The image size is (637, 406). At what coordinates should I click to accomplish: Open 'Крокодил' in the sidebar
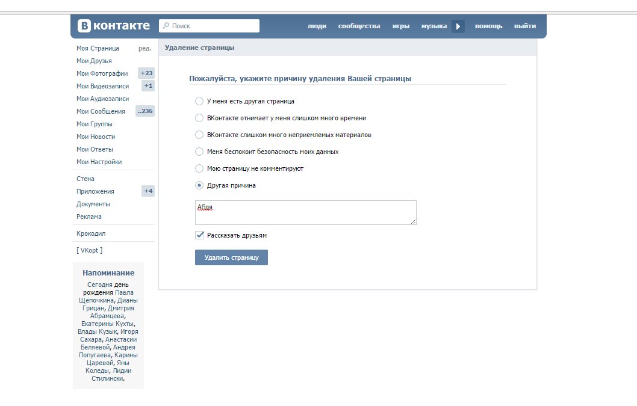91,233
